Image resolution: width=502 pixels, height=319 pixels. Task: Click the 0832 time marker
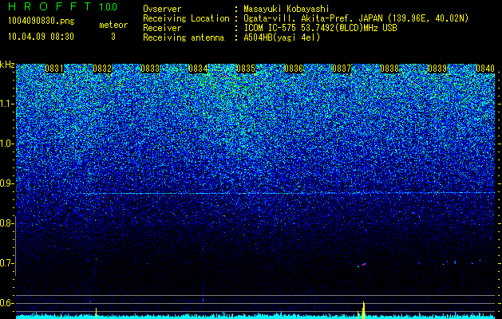tap(102, 69)
